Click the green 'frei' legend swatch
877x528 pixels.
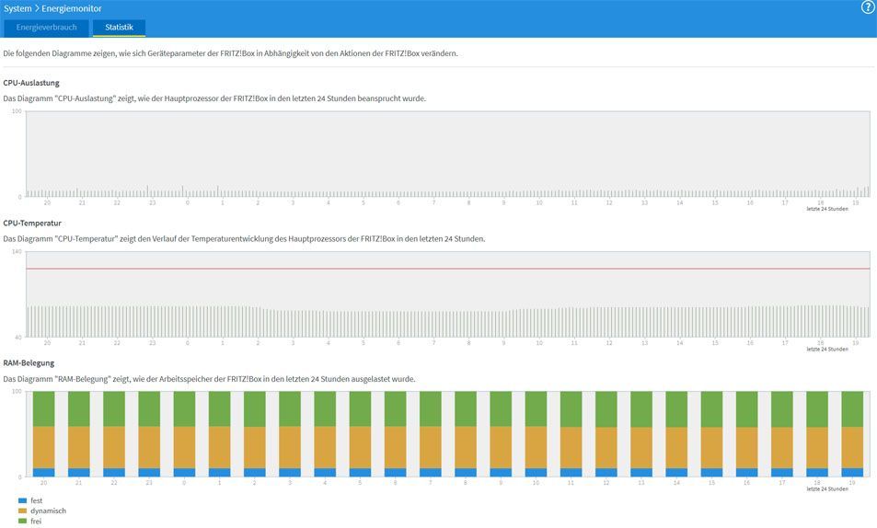coord(22,521)
